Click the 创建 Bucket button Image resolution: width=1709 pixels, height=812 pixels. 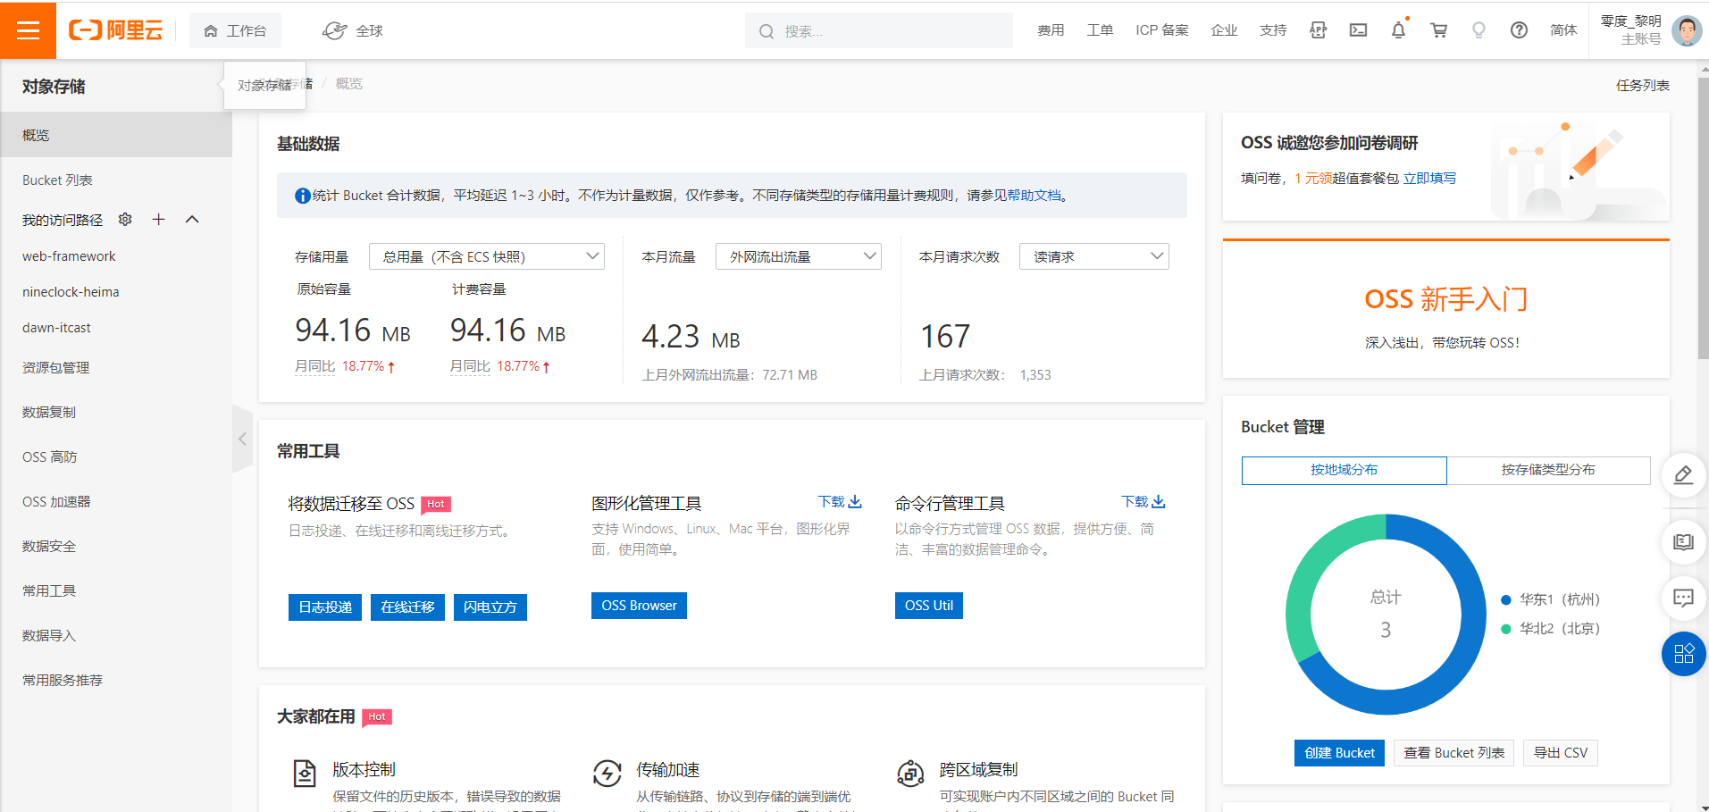tap(1339, 753)
